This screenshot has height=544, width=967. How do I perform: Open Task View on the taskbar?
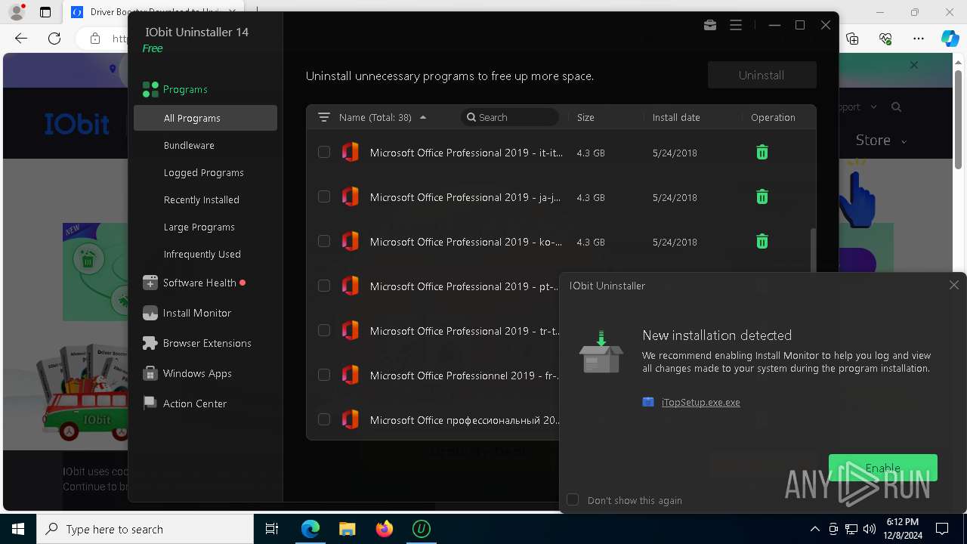[x=272, y=529]
